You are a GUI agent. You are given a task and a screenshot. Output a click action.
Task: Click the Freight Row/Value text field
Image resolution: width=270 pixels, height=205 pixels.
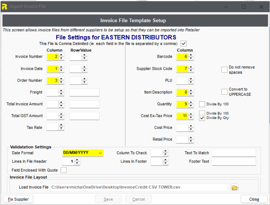click(84, 92)
